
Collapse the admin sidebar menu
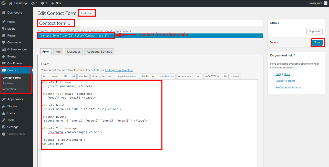[x=16, y=134]
